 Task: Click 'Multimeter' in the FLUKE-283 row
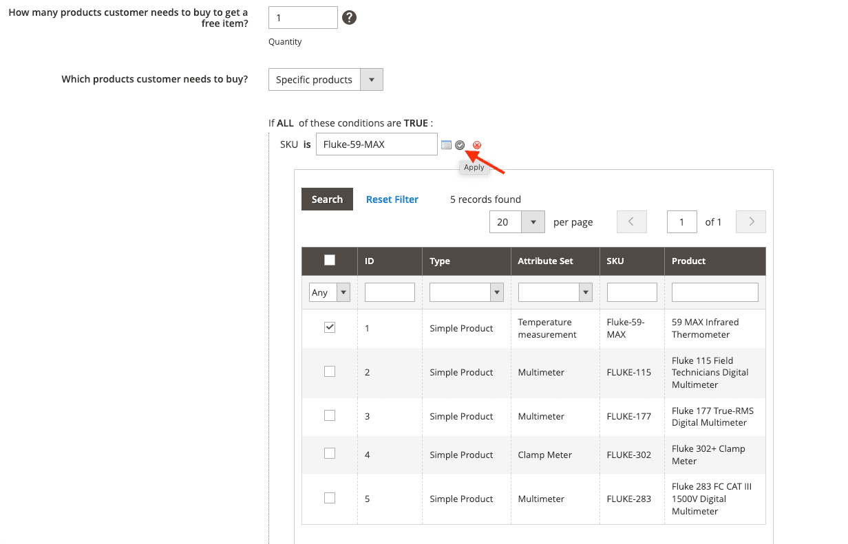click(x=541, y=499)
